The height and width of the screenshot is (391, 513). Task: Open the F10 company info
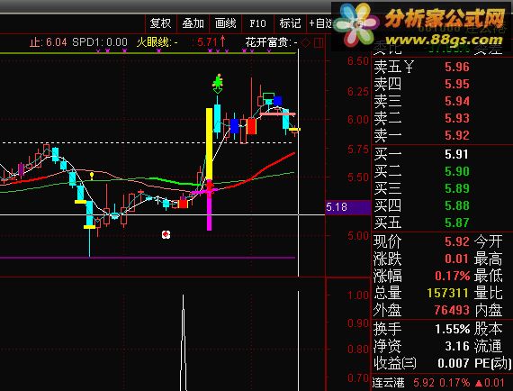257,23
